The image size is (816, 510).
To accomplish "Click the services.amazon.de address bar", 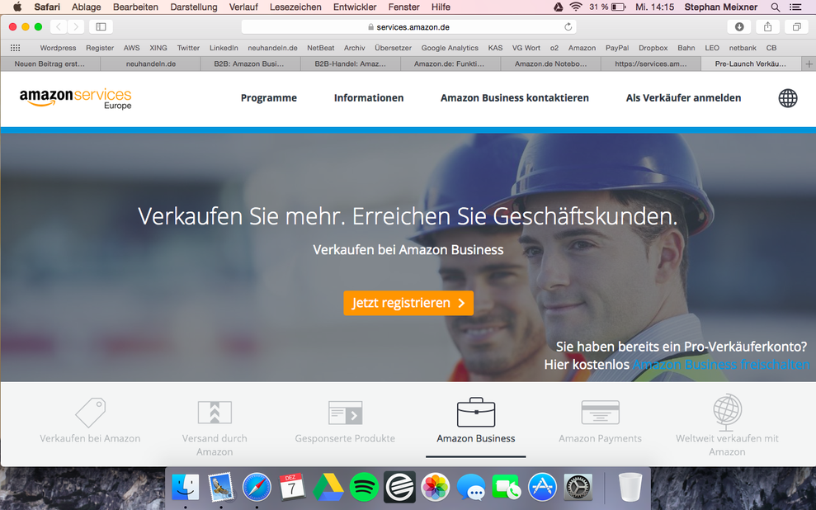I will tap(408, 26).
